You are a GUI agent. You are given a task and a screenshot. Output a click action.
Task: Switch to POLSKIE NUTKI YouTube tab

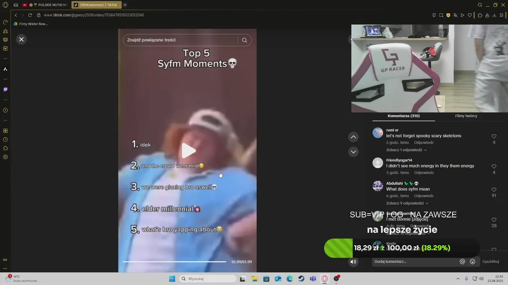tap(45, 5)
